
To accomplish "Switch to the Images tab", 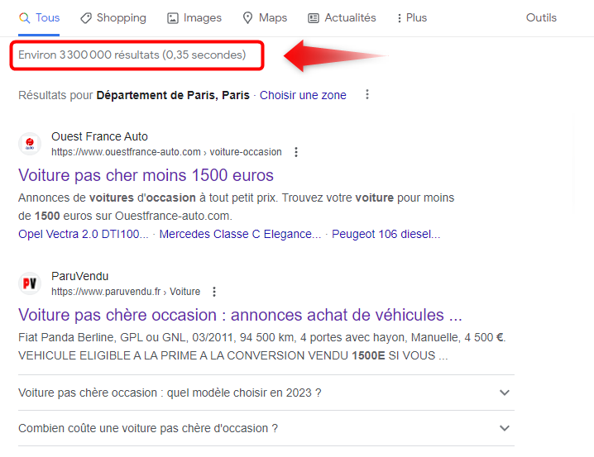I will [x=194, y=18].
